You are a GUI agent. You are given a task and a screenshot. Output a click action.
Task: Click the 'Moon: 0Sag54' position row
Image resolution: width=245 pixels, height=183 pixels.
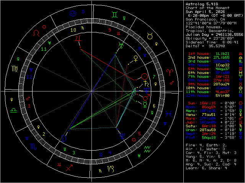(214, 107)
